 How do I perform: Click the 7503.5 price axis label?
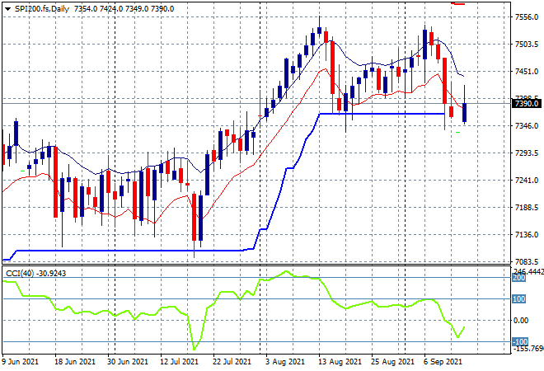pos(527,44)
